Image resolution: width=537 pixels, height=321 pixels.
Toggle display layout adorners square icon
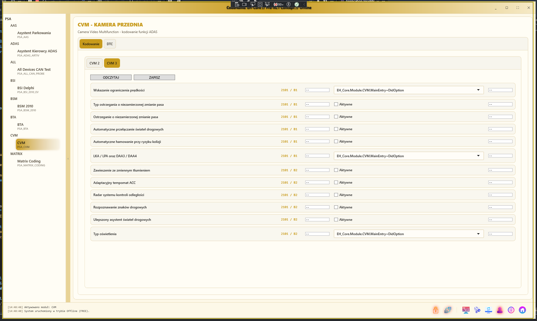point(260,4)
